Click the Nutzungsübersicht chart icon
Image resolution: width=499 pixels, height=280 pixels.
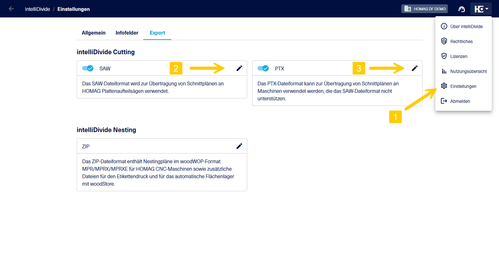(444, 71)
